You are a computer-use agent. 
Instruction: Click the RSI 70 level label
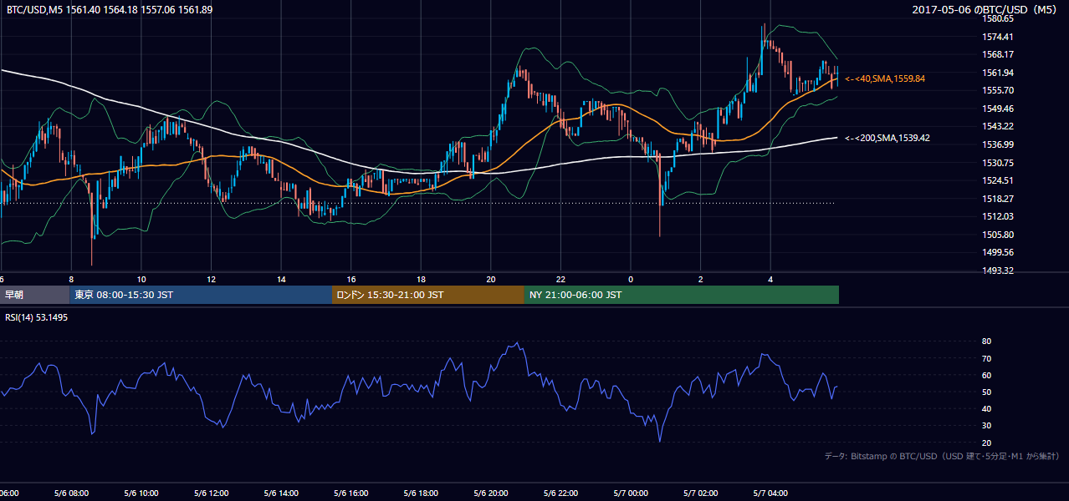(986, 358)
